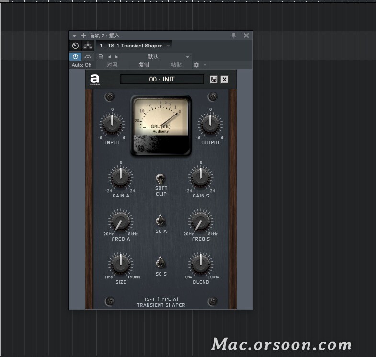Click the FREQ S knob
The width and height of the screenshot is (376, 357).
[x=201, y=221]
